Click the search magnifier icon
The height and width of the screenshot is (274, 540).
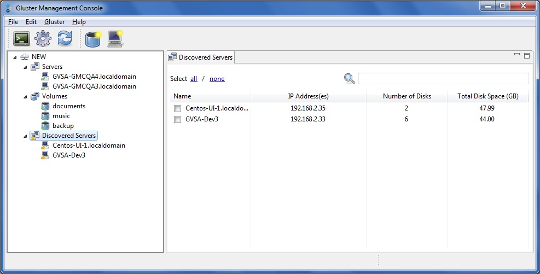pyautogui.click(x=349, y=78)
